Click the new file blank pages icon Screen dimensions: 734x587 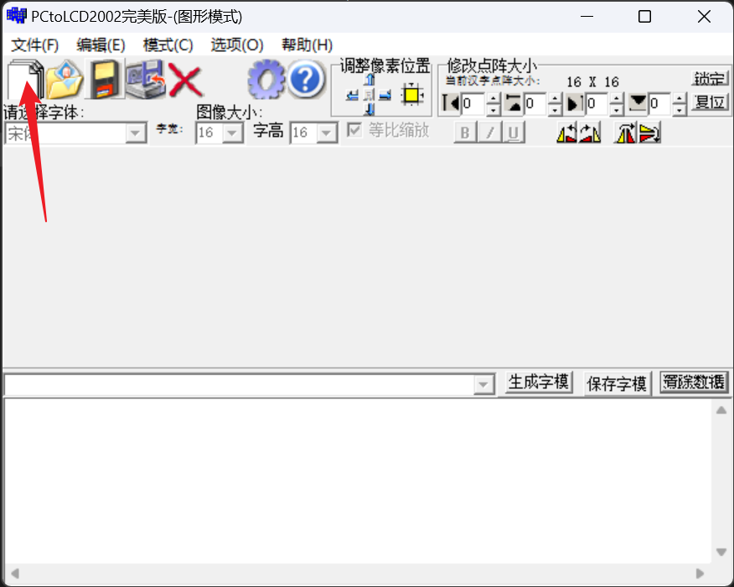(25, 80)
